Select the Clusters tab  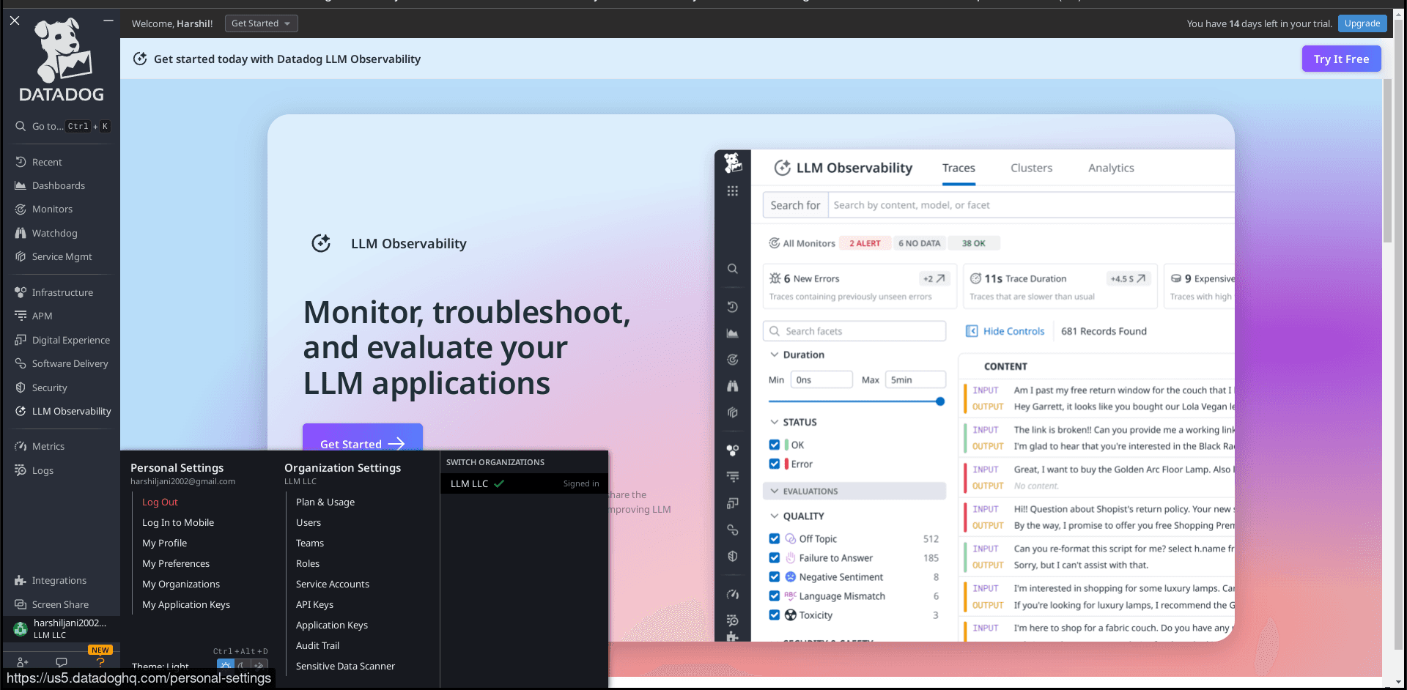pyautogui.click(x=1031, y=168)
